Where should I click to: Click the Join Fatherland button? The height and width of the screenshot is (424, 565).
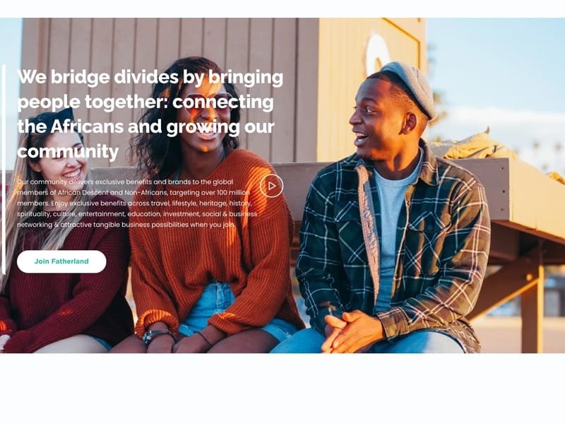pyautogui.click(x=61, y=261)
